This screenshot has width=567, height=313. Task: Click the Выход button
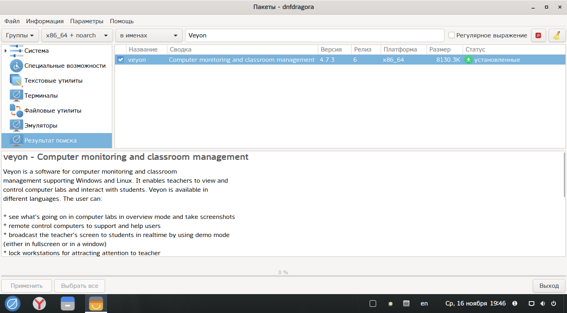pyautogui.click(x=549, y=286)
